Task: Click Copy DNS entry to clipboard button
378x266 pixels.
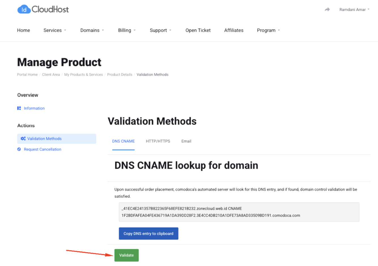Action: [148, 234]
